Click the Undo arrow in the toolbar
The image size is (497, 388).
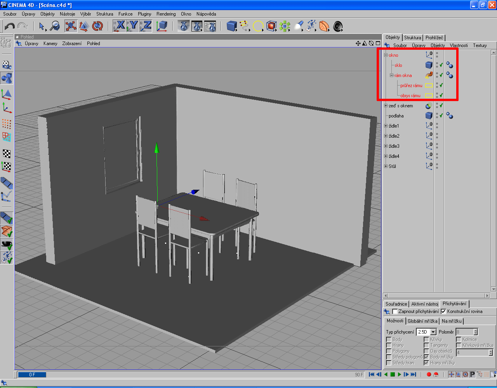pos(10,26)
